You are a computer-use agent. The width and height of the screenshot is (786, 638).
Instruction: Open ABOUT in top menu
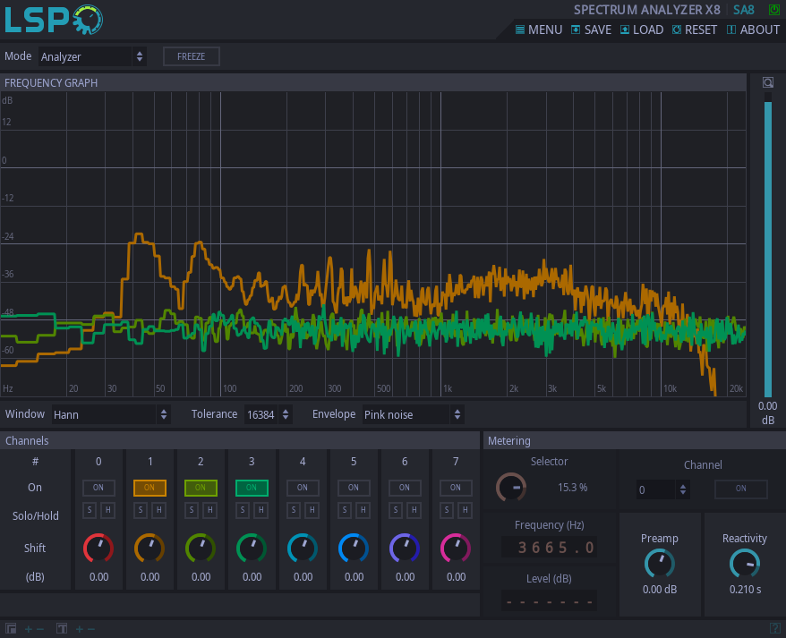click(754, 30)
